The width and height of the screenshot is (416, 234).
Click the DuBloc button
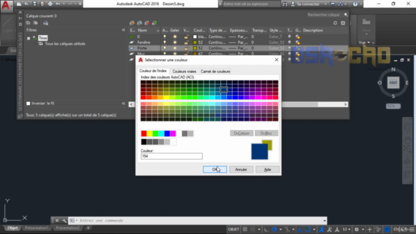click(x=266, y=133)
